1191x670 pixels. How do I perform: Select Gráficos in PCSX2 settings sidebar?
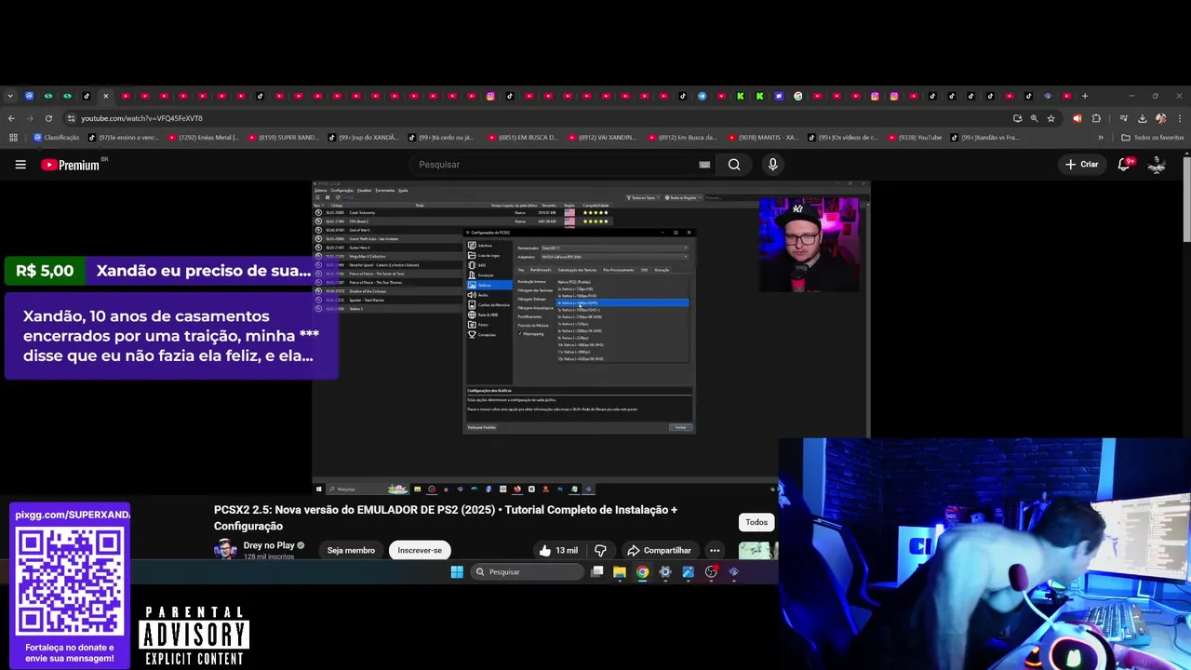[x=488, y=285]
